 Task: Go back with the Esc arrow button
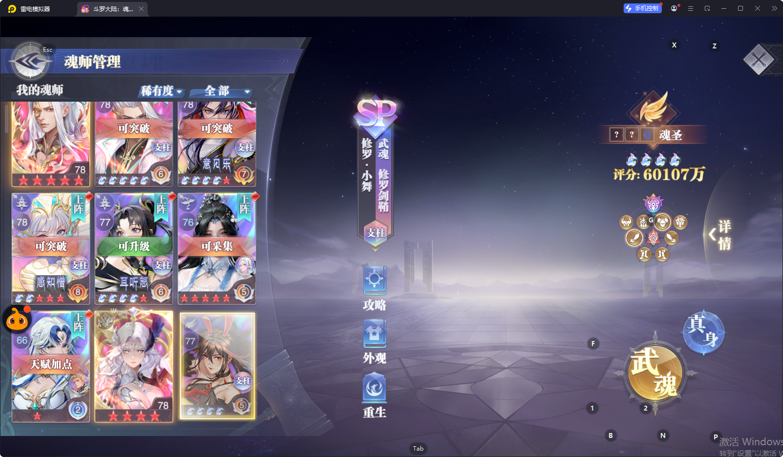pos(30,62)
